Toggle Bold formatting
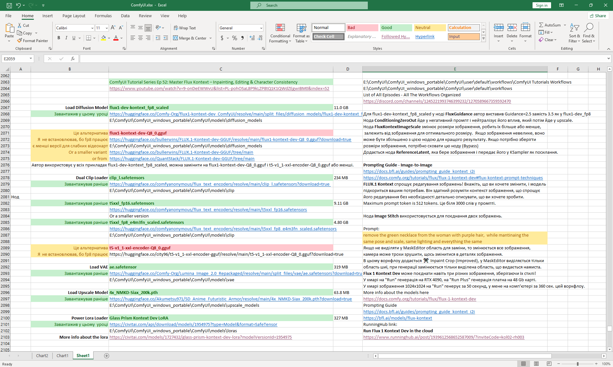Viewport: 613px width, 367px height. 59,38
